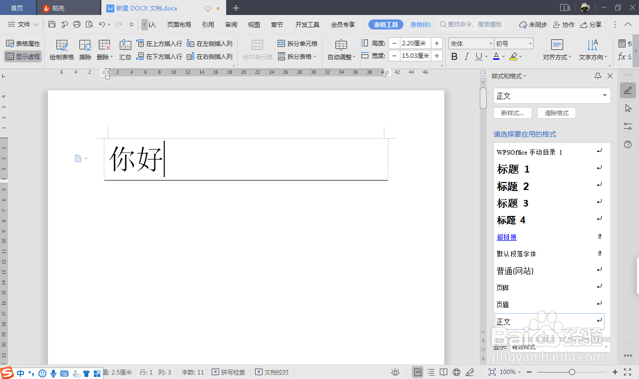
Task: Click the Redo arrow
Action: 118,24
